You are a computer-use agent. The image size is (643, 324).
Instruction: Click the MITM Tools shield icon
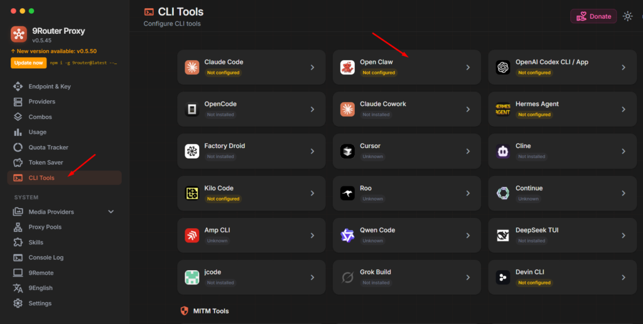(x=185, y=311)
